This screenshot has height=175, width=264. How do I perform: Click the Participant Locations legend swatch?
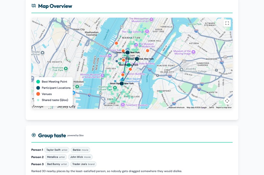click(38, 88)
